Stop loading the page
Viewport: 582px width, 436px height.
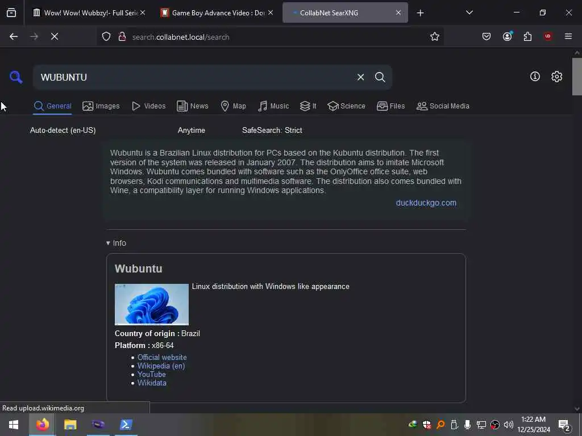(55, 36)
